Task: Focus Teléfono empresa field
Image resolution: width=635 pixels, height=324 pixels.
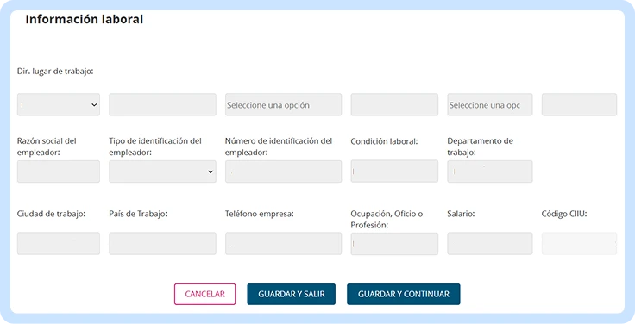Action: (x=284, y=244)
